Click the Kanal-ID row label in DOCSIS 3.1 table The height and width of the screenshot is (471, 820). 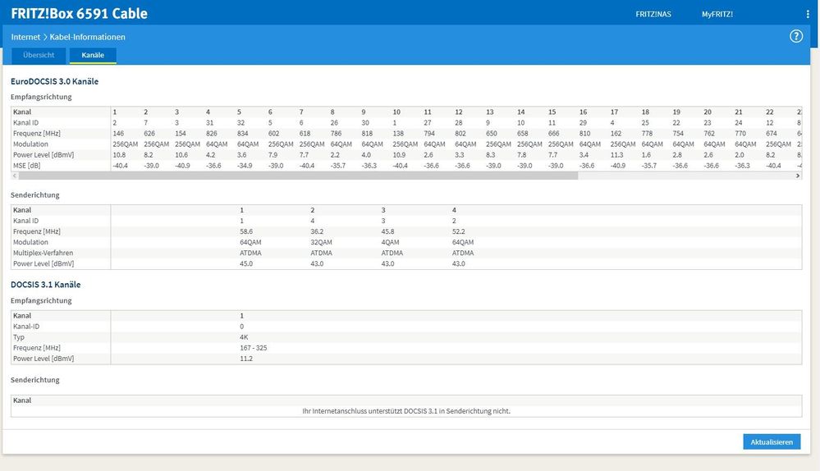(x=26, y=327)
